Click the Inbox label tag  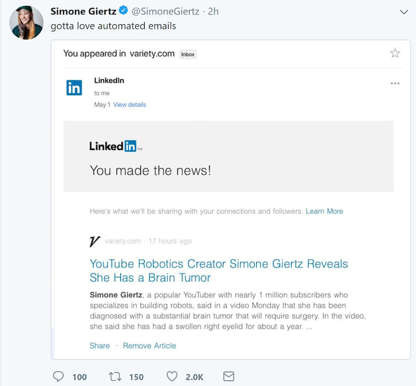point(188,54)
